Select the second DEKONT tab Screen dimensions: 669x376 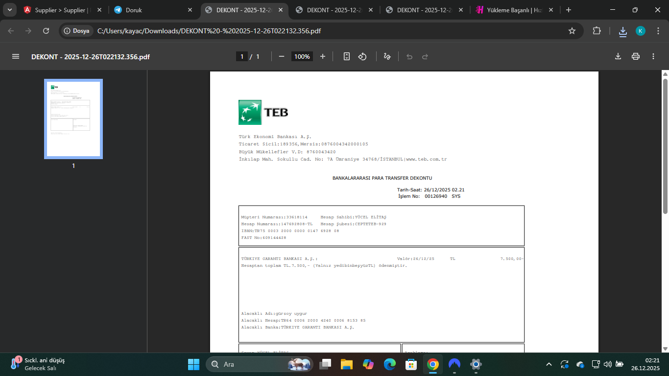click(334, 10)
